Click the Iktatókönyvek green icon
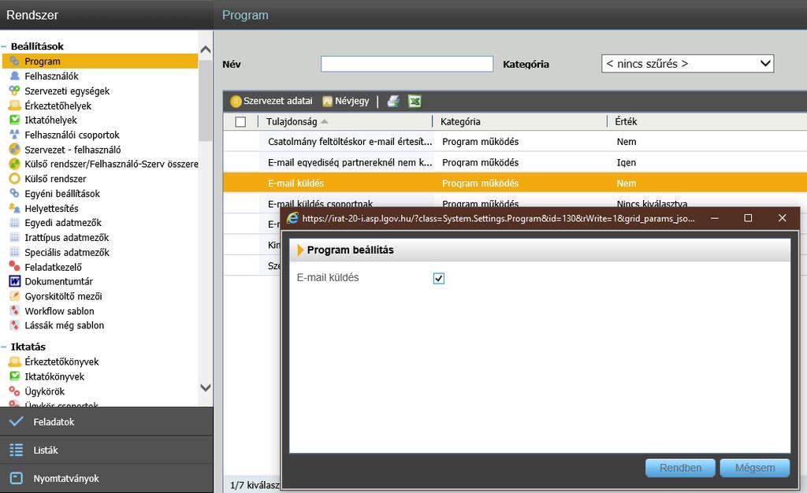Screen dimensions: 807x493 coord(14,376)
